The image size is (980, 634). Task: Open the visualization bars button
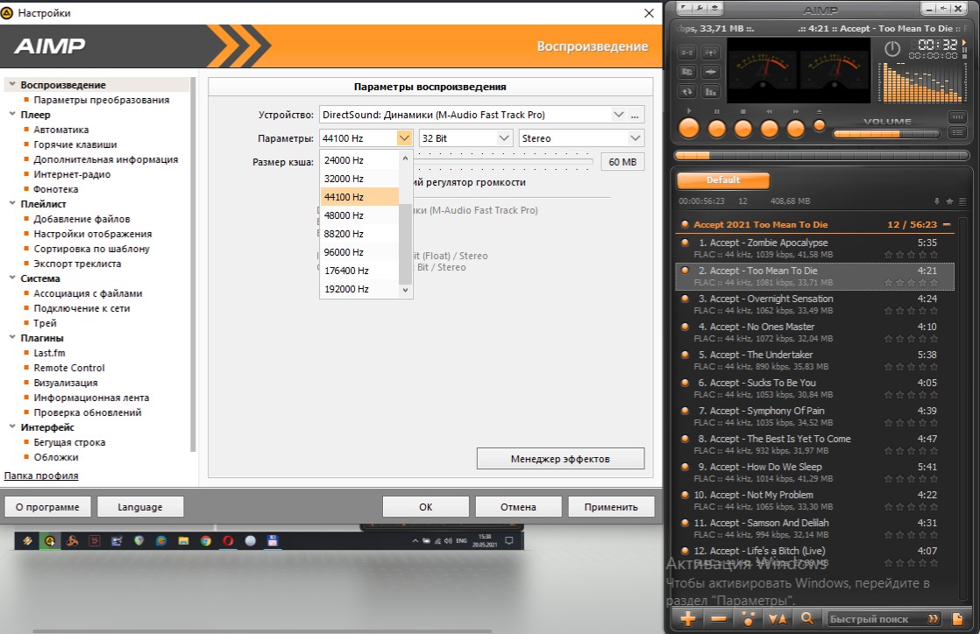point(710,92)
